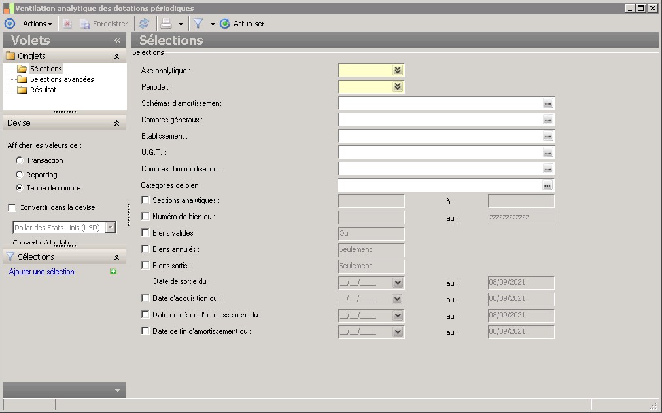Click the filter funnel toolbar icon
Screen dimensions: 662x413
click(x=198, y=24)
